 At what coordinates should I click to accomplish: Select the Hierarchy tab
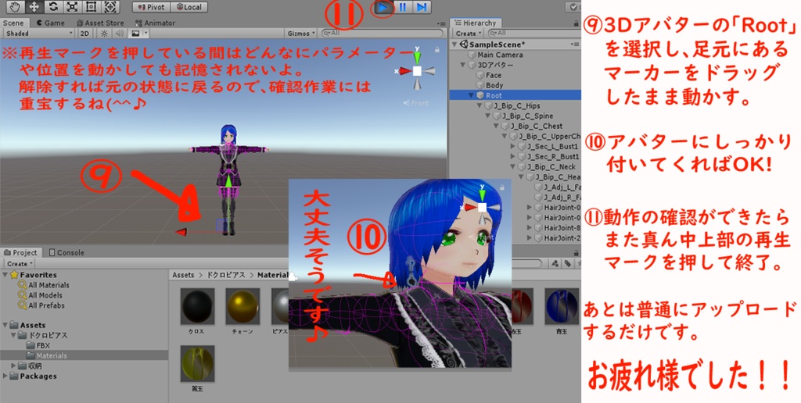[475, 23]
